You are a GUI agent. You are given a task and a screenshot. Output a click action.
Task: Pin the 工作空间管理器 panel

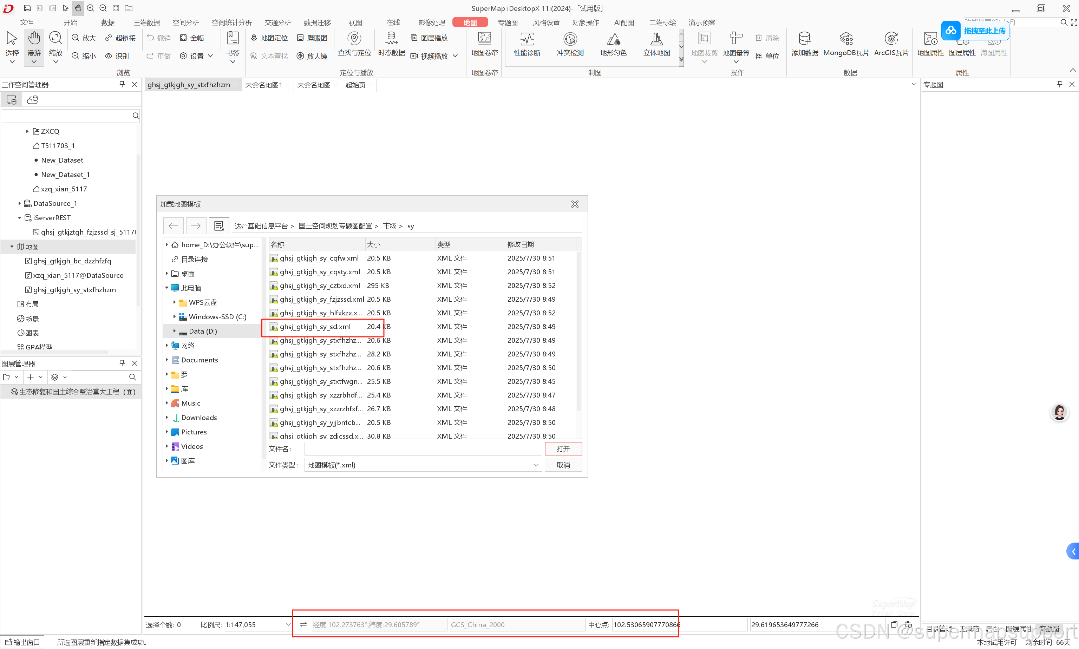coord(122,84)
